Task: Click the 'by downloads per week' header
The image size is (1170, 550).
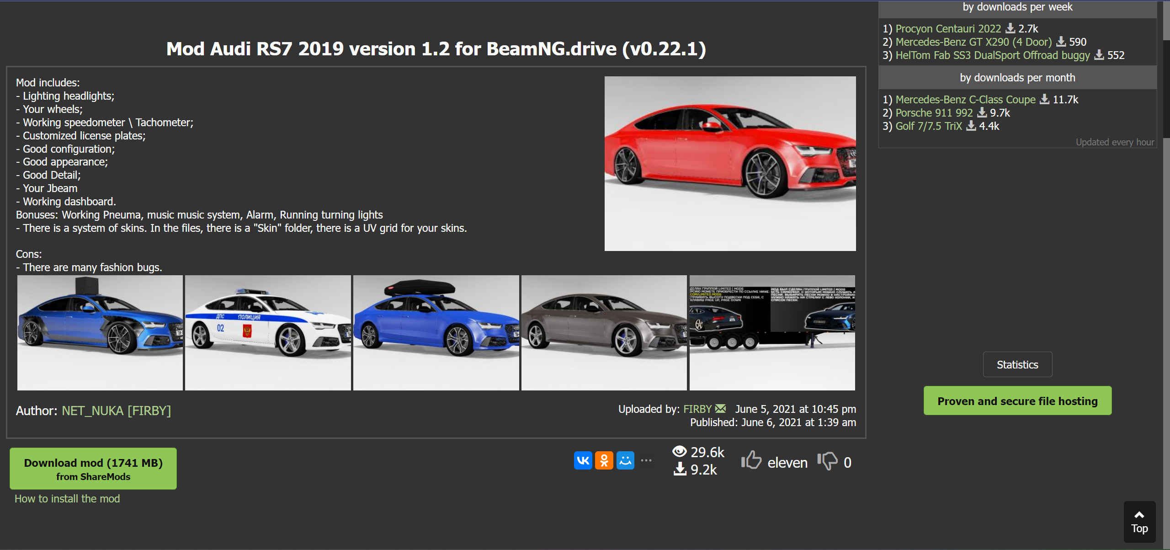Action: coord(1017,8)
